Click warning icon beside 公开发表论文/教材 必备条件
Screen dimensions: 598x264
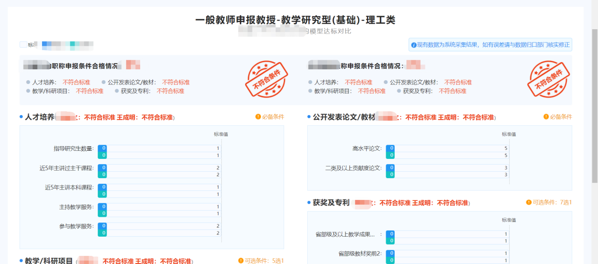[x=546, y=117]
